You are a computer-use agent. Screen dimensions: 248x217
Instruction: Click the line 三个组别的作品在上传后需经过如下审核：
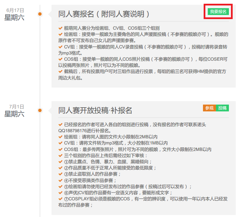[x=106, y=156]
